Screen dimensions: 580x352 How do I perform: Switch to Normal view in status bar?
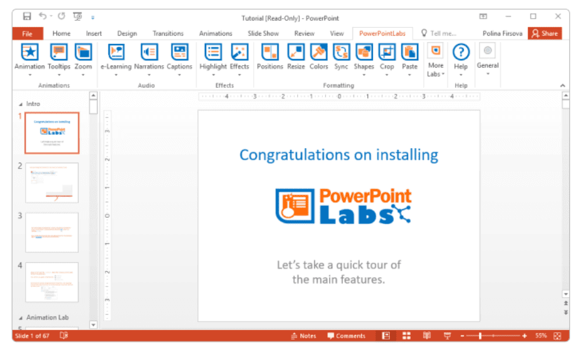pyautogui.click(x=386, y=335)
